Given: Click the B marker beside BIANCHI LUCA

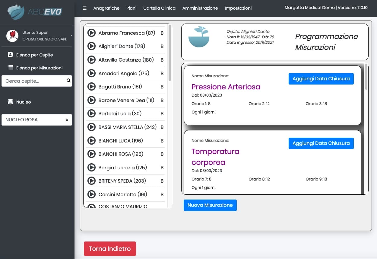Looking at the screenshot, I should (x=162, y=141).
